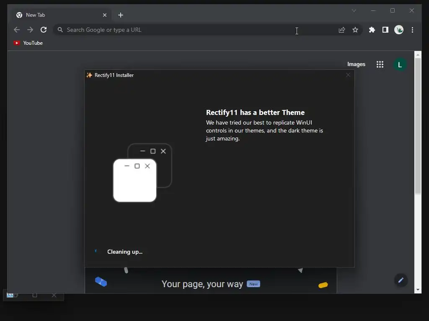Reload the page with the refresh icon
The width and height of the screenshot is (429, 321).
(x=44, y=30)
